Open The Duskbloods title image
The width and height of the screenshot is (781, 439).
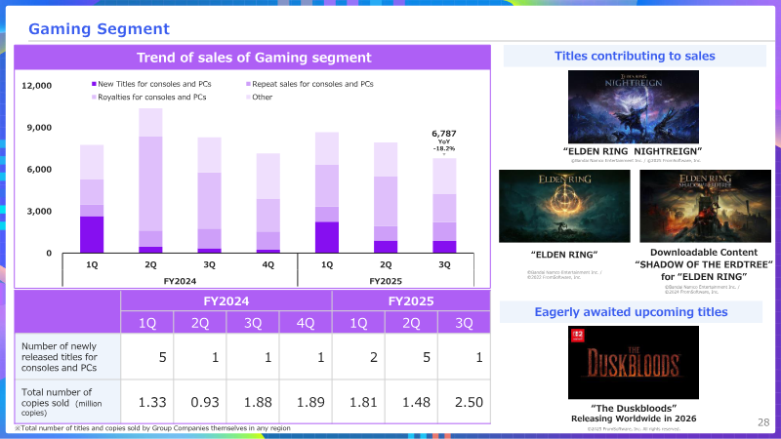click(633, 362)
